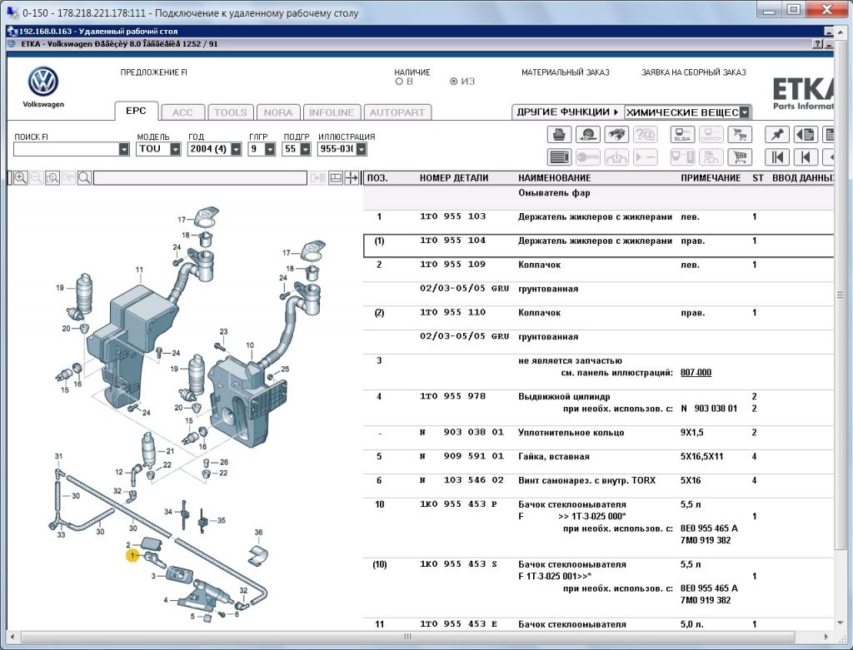Click the grayed email query icon
The width and height of the screenshot is (853, 650).
646,134
